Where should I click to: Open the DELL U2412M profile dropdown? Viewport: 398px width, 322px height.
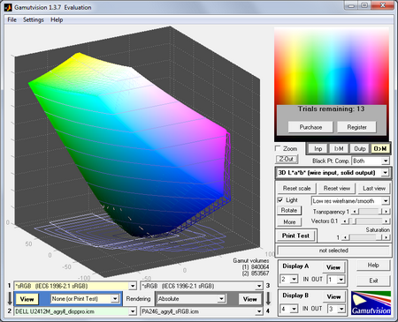[x=74, y=311]
